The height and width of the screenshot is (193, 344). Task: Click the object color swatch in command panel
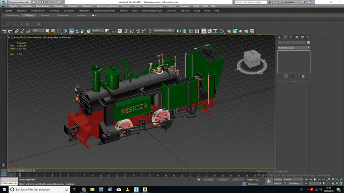[308, 43]
